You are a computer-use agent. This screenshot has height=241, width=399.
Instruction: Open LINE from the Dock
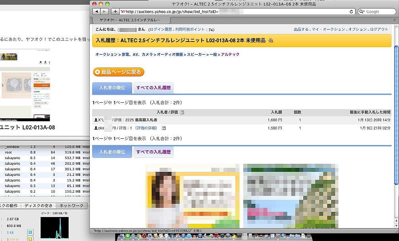(x=128, y=236)
